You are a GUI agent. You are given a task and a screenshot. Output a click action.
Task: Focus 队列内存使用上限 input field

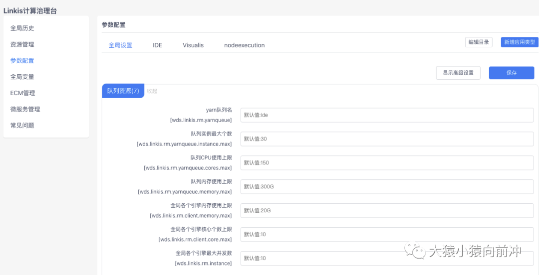387,186
